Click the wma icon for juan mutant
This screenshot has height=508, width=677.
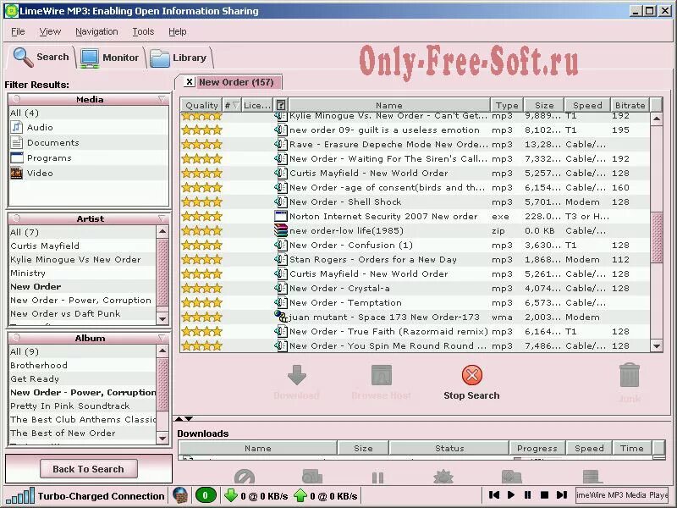pyautogui.click(x=281, y=317)
